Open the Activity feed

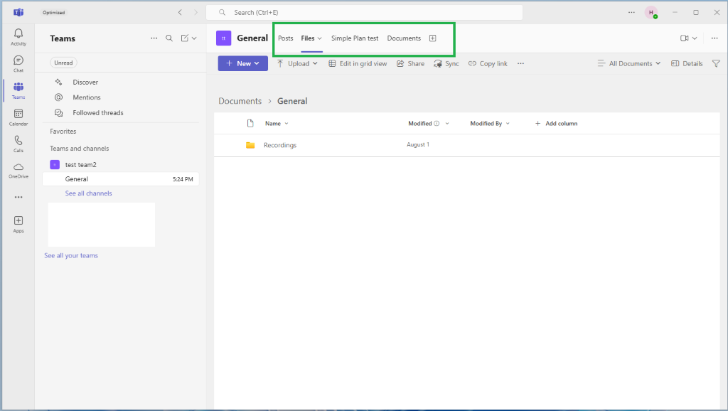click(x=18, y=37)
